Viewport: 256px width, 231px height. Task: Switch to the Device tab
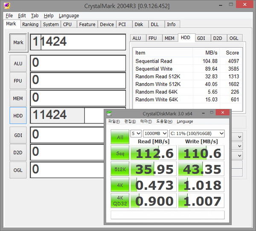(x=107, y=24)
